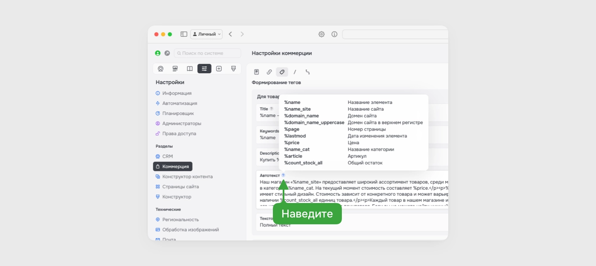Click the question mark tooltip beside Автотекст
The image size is (596, 266).
pyautogui.click(x=284, y=174)
